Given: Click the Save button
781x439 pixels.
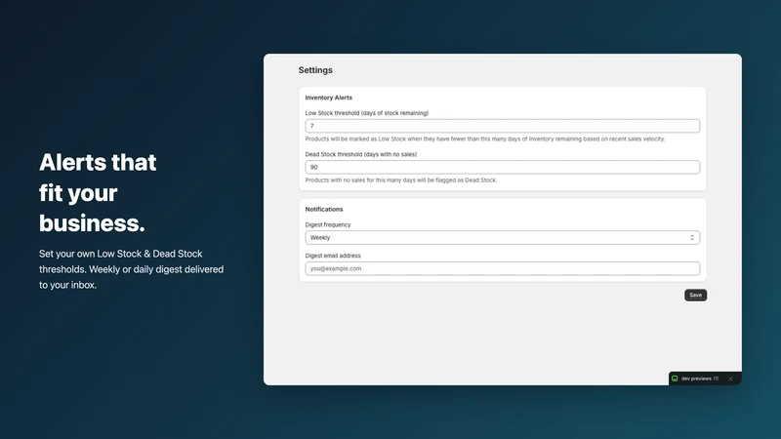Looking at the screenshot, I should [695, 296].
